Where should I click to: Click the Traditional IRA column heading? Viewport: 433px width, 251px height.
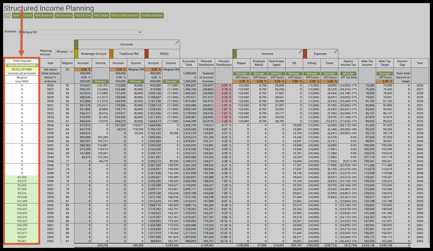pyautogui.click(x=129, y=54)
